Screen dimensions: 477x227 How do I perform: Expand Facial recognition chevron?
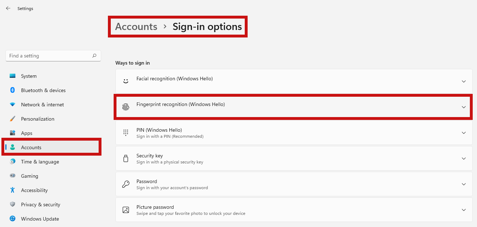point(464,81)
